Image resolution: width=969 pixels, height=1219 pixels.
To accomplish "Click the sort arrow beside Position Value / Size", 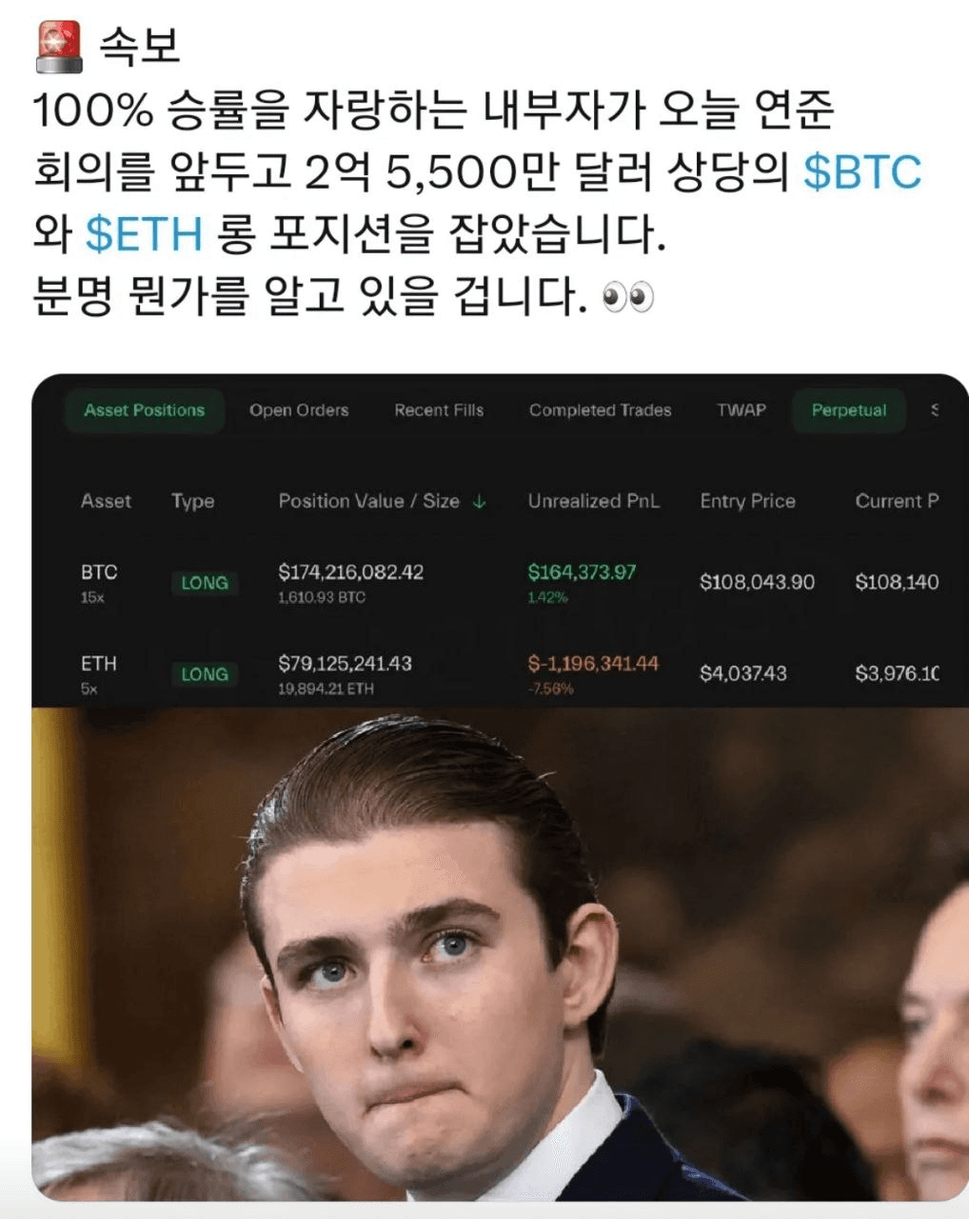I will [x=479, y=502].
